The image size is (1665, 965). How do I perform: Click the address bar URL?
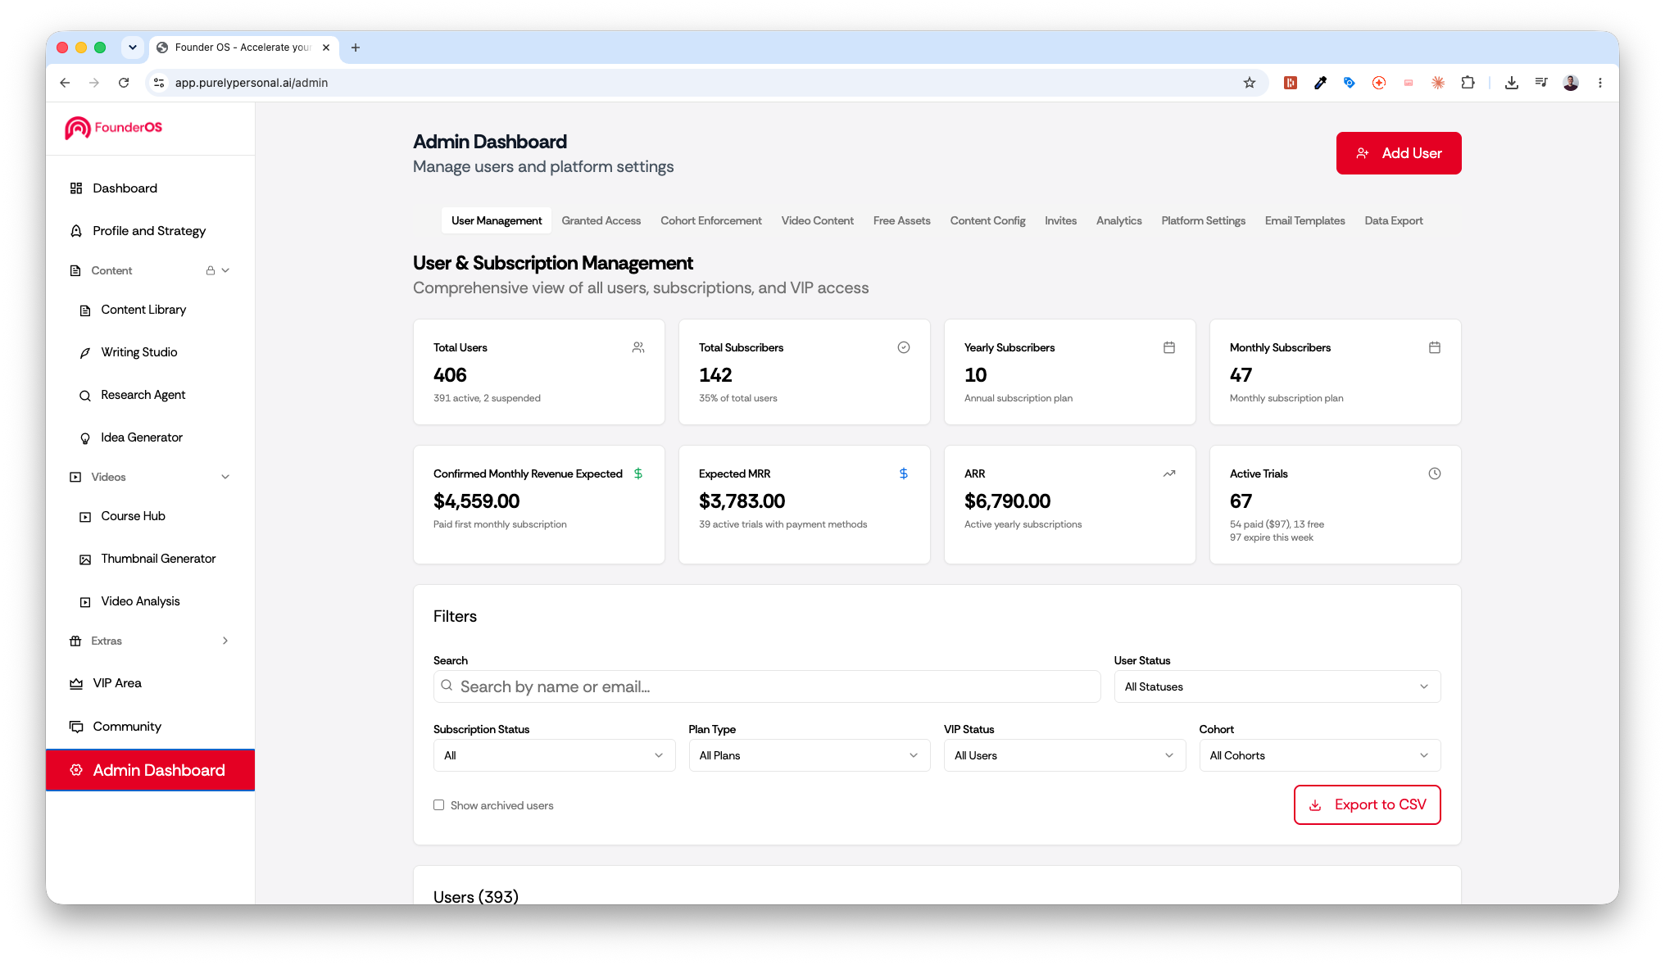pos(251,83)
